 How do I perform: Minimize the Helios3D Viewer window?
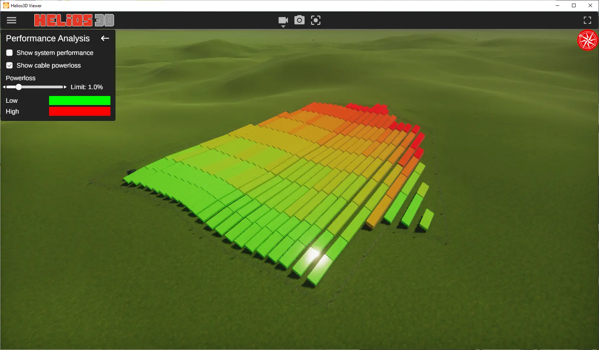click(x=558, y=5)
